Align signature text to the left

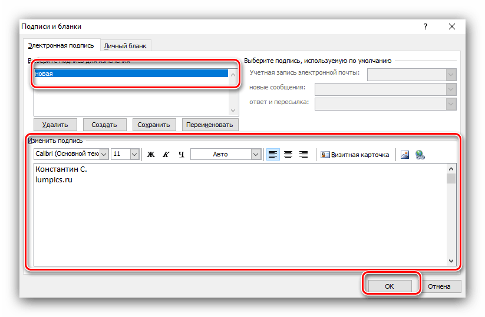pyautogui.click(x=273, y=154)
